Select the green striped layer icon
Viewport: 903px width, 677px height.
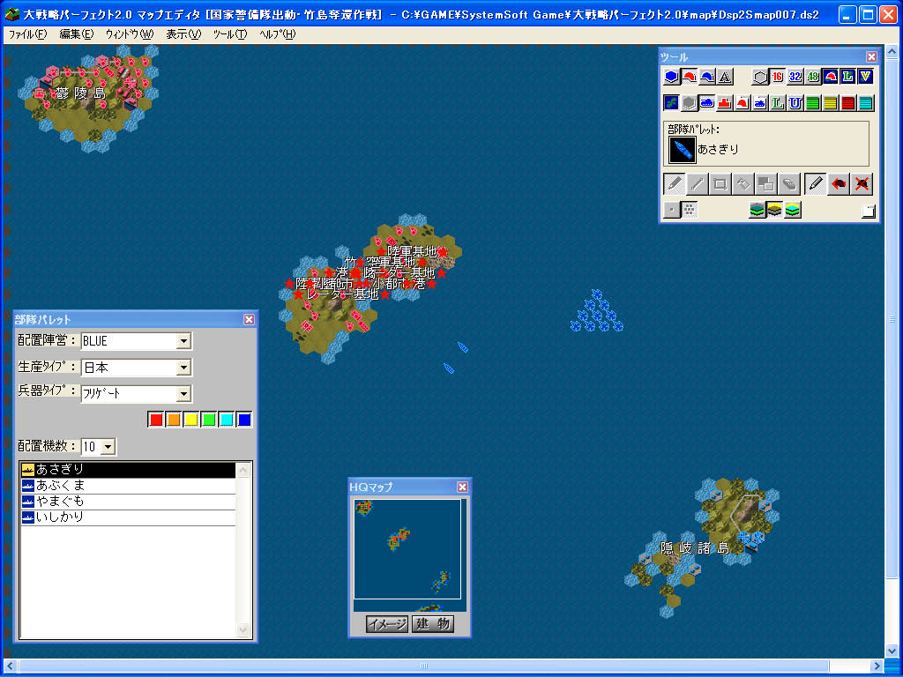point(812,103)
